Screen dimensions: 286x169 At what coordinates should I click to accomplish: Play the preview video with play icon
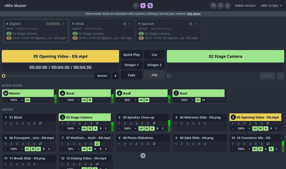pos(116,76)
